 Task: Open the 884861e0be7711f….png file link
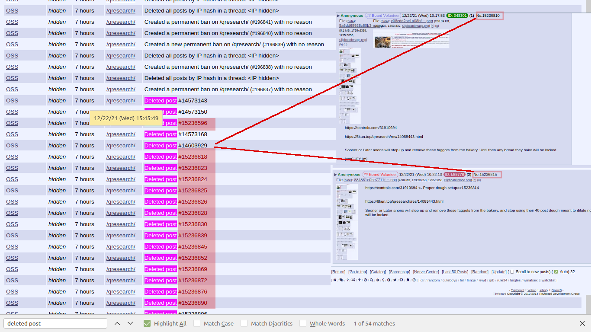(375, 180)
